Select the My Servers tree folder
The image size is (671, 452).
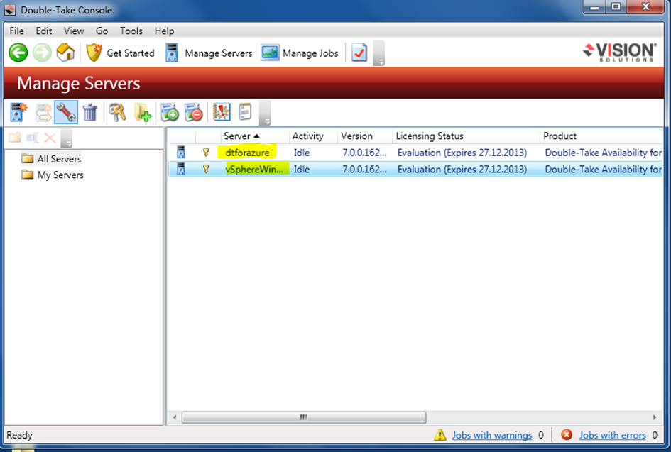point(60,175)
